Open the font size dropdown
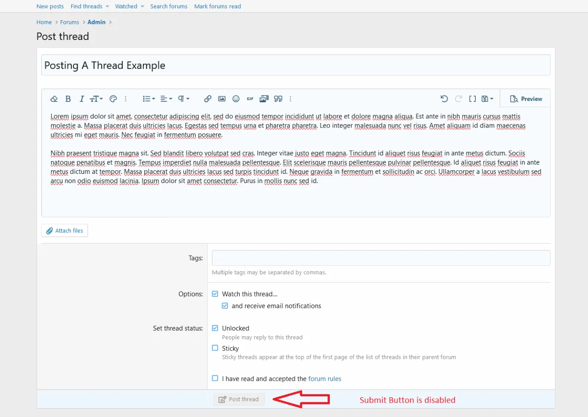588x417 pixels. (96, 99)
